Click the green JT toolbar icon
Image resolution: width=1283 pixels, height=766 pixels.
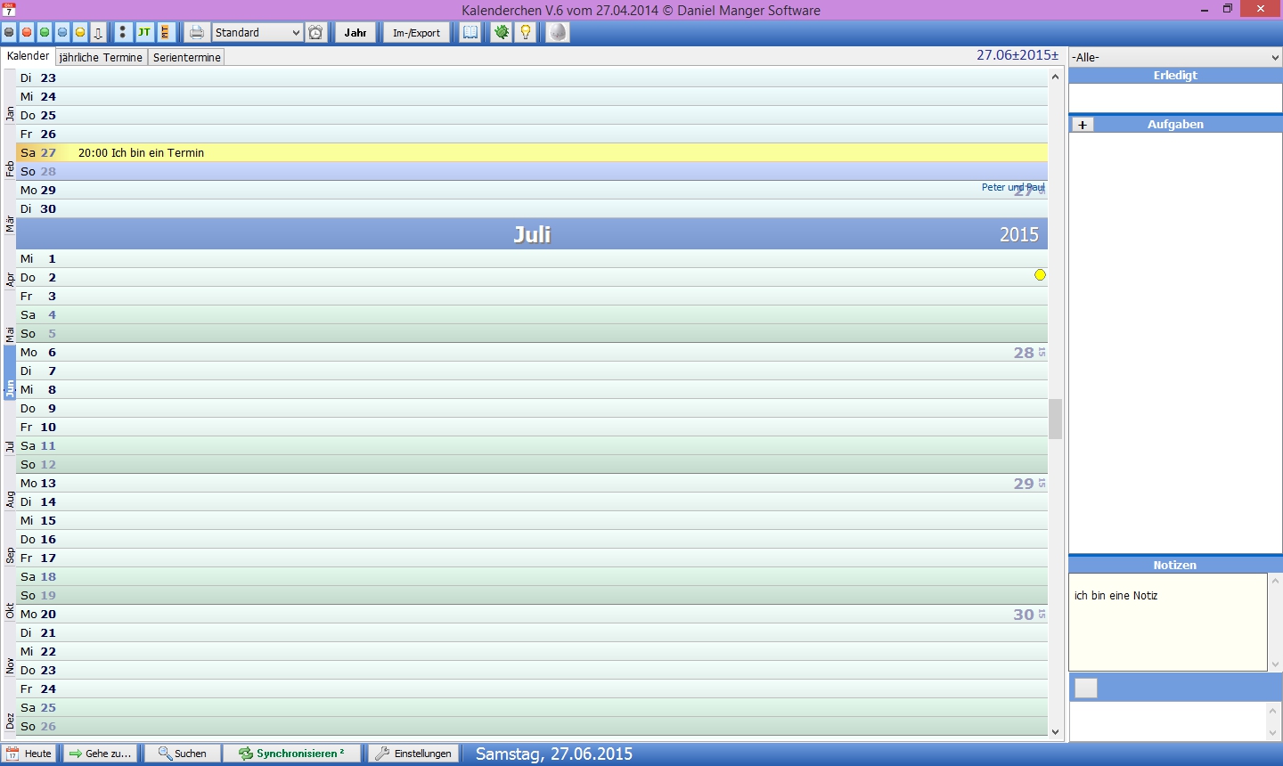tap(143, 33)
